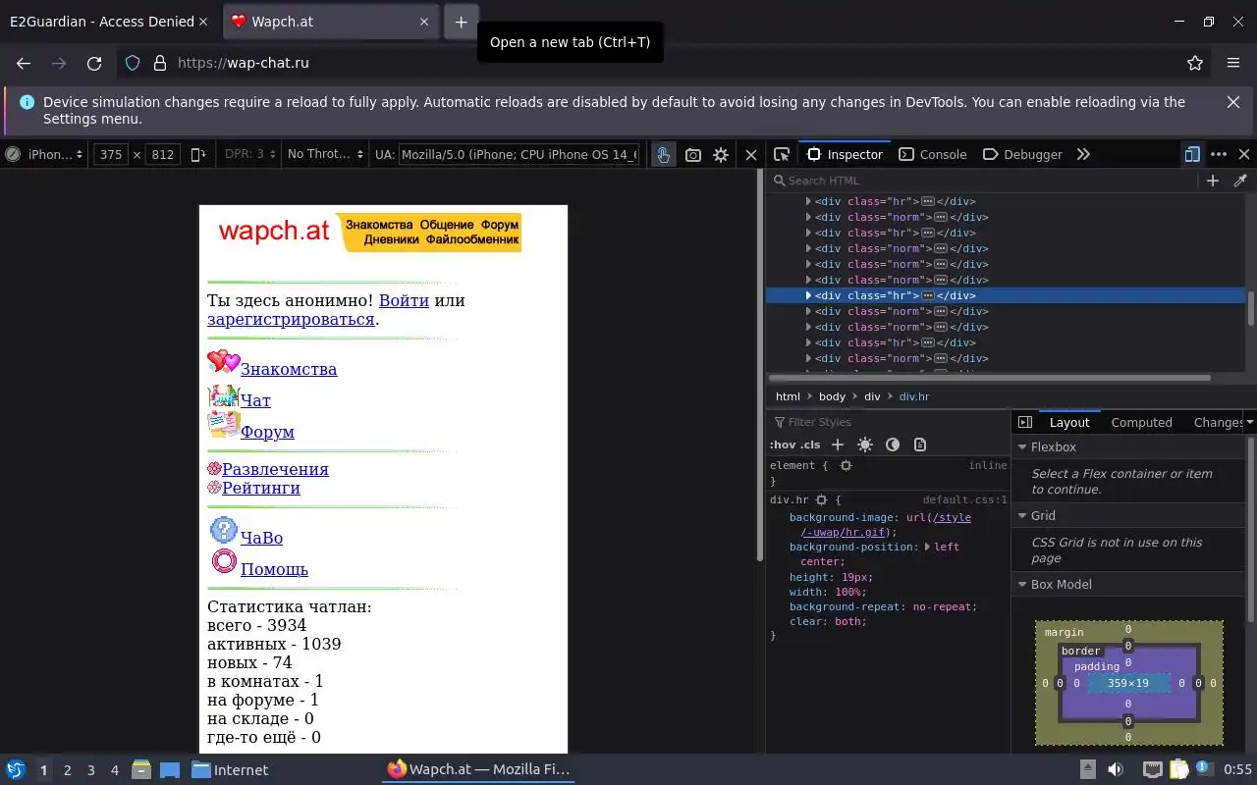Open the Firefox application menu
1257x785 pixels.
point(1233,63)
